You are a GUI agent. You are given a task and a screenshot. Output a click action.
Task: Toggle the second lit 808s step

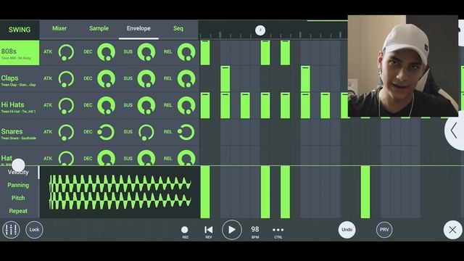[265, 53]
